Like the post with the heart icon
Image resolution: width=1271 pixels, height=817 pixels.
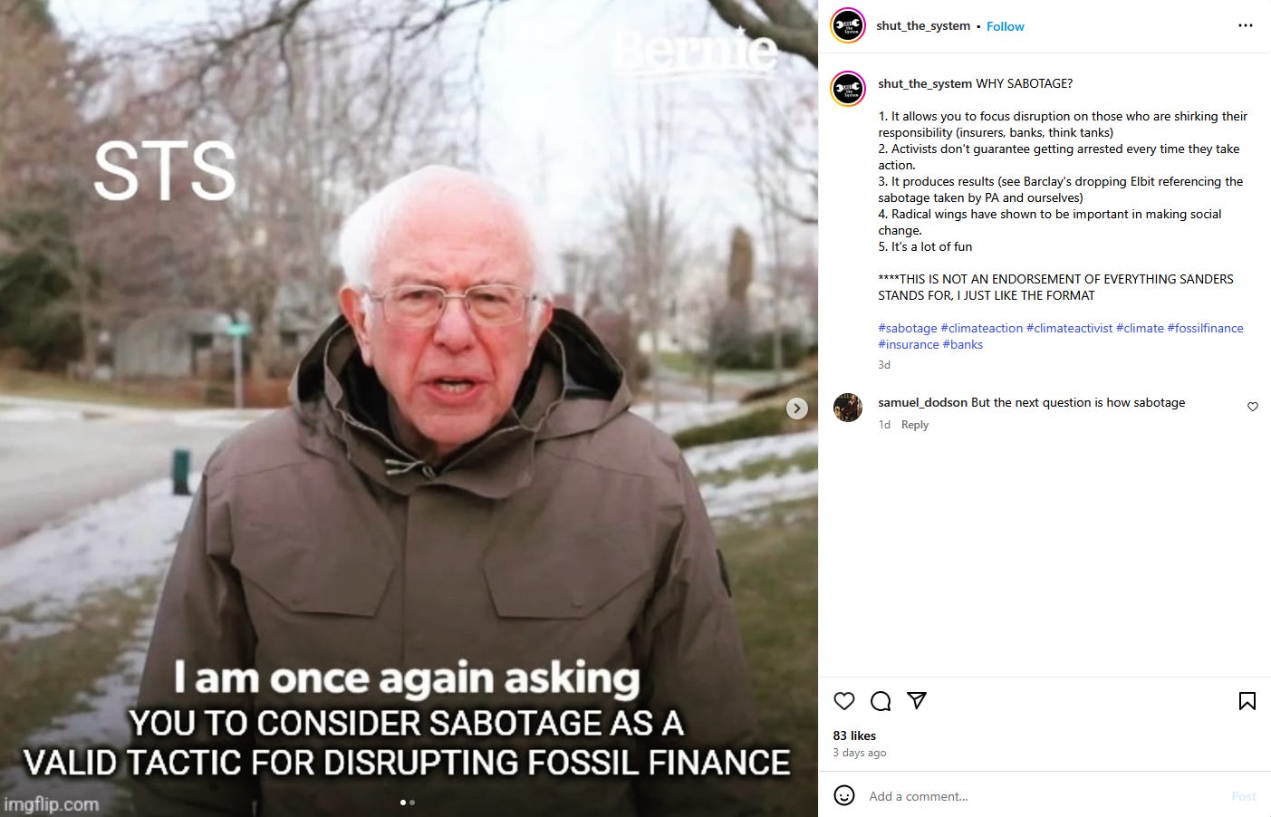pos(843,701)
